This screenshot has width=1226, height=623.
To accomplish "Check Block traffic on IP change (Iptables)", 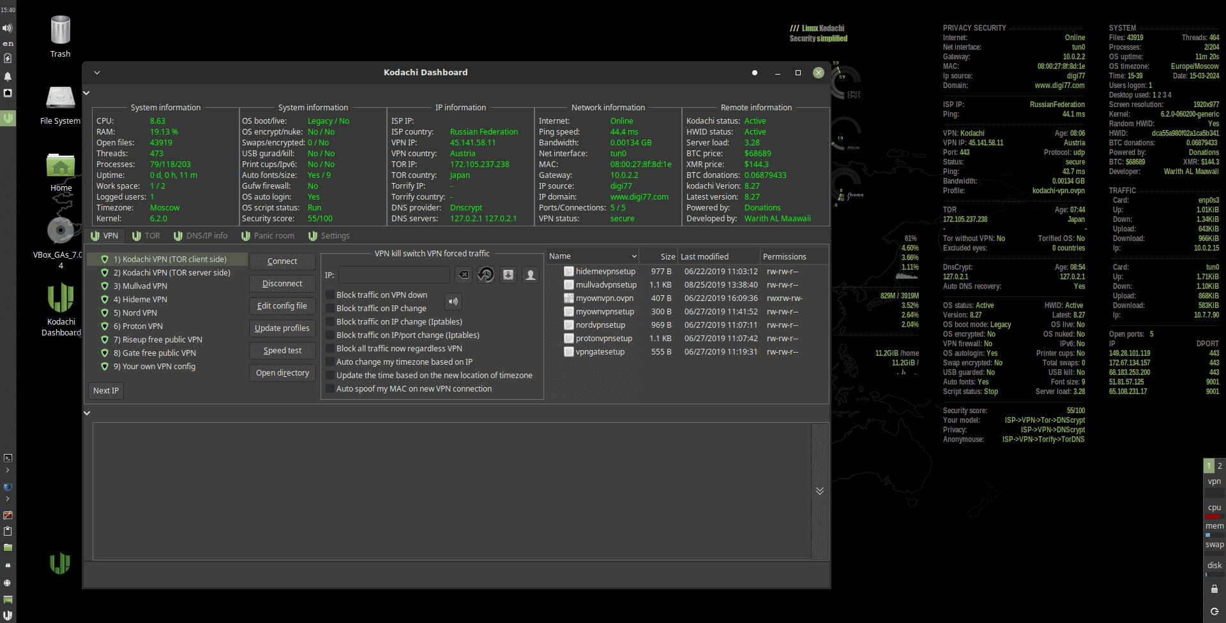I will [x=330, y=322].
